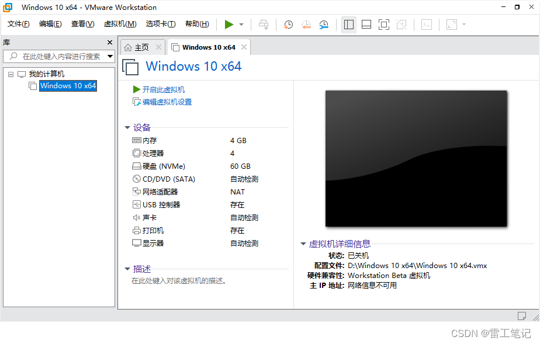Close the 库 library panel

110,42
